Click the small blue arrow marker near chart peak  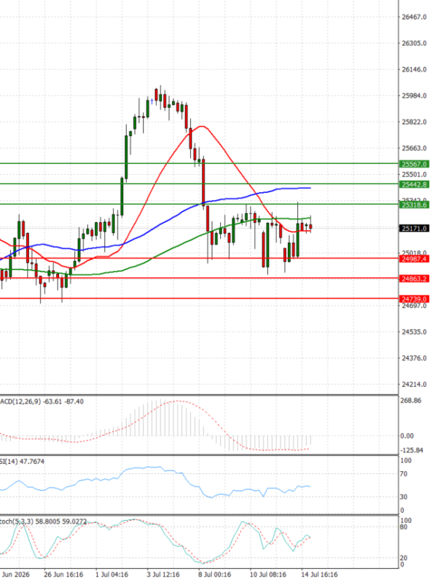[x=152, y=101]
